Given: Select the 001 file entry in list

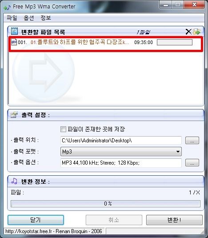Looking at the screenshot, I should pos(106,44).
